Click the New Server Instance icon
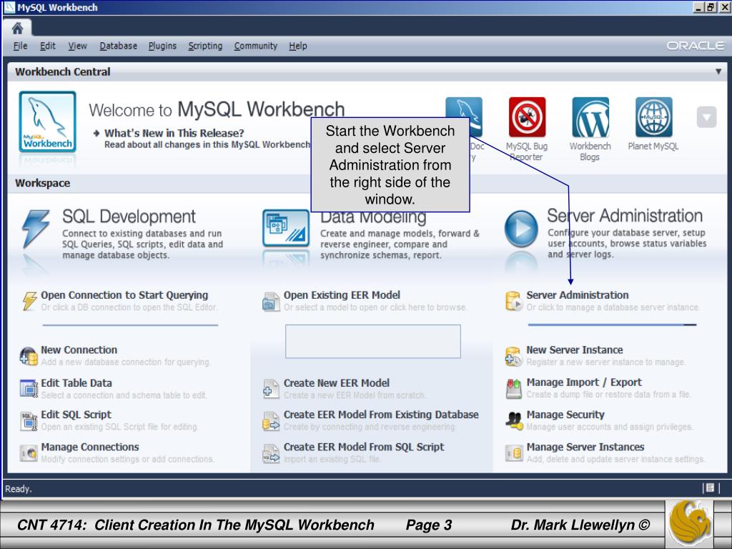The height and width of the screenshot is (549, 732). [513, 356]
